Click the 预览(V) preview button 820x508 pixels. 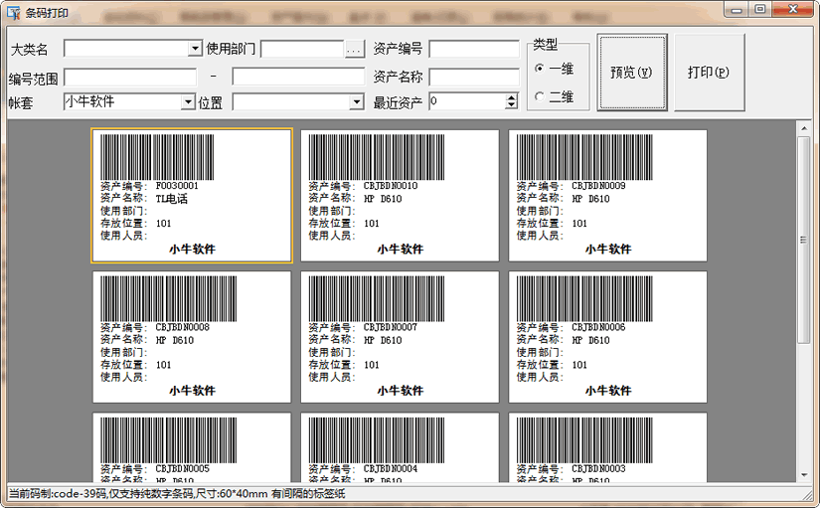[632, 73]
